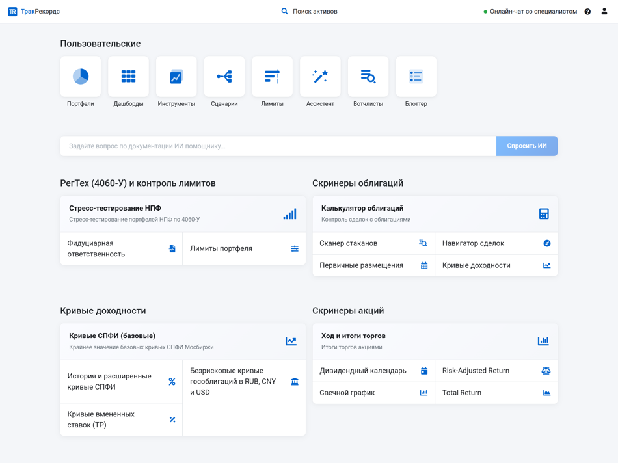Click the calendar icon next to Первичные размещения

pyautogui.click(x=424, y=265)
